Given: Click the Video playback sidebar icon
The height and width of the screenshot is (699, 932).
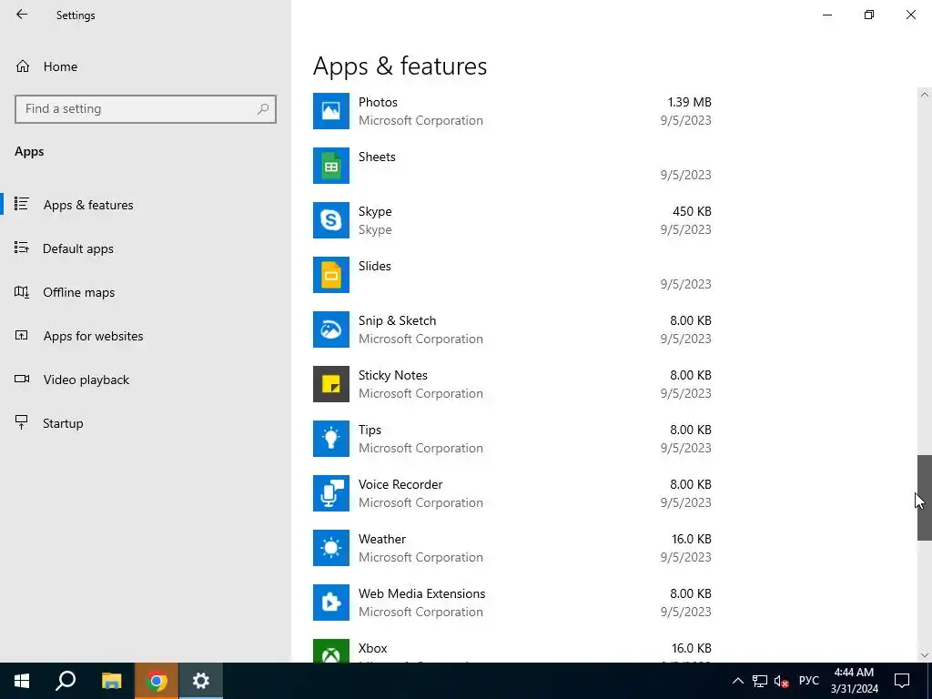Looking at the screenshot, I should tap(22, 380).
